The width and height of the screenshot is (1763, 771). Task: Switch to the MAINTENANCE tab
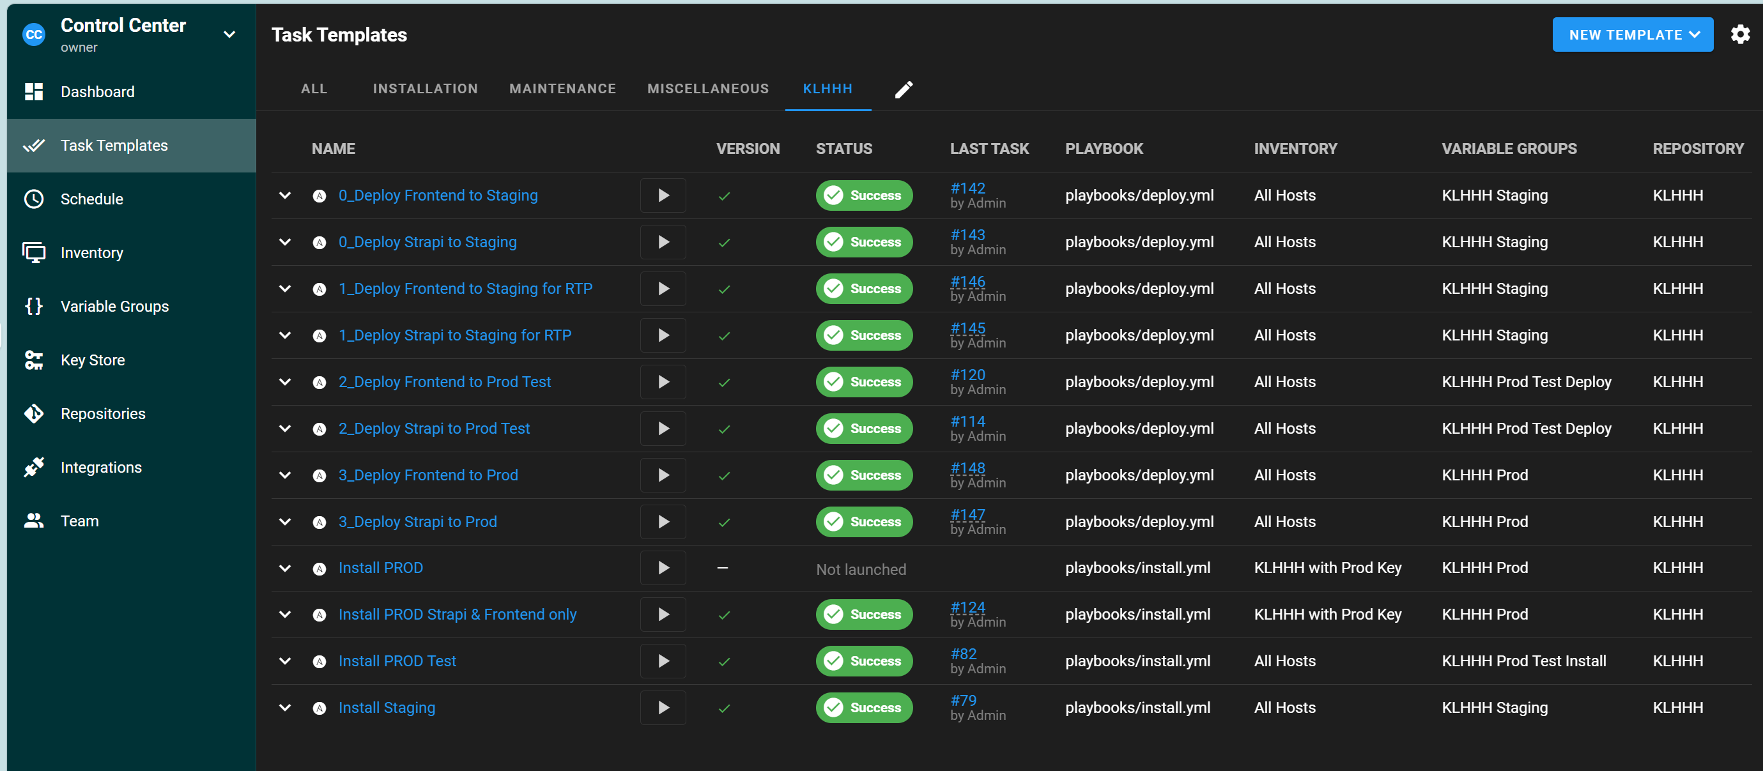tap(562, 89)
